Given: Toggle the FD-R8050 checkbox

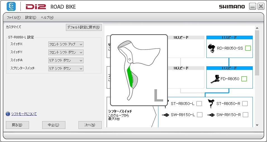Looking at the screenshot, I should [x=244, y=79].
